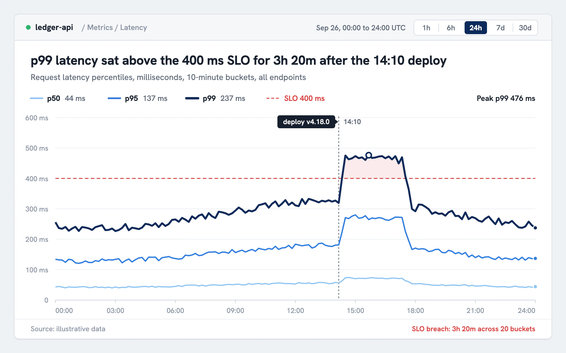566x353 pixels.
Task: Click the 18:00 x-axis label
Action: coord(415,311)
